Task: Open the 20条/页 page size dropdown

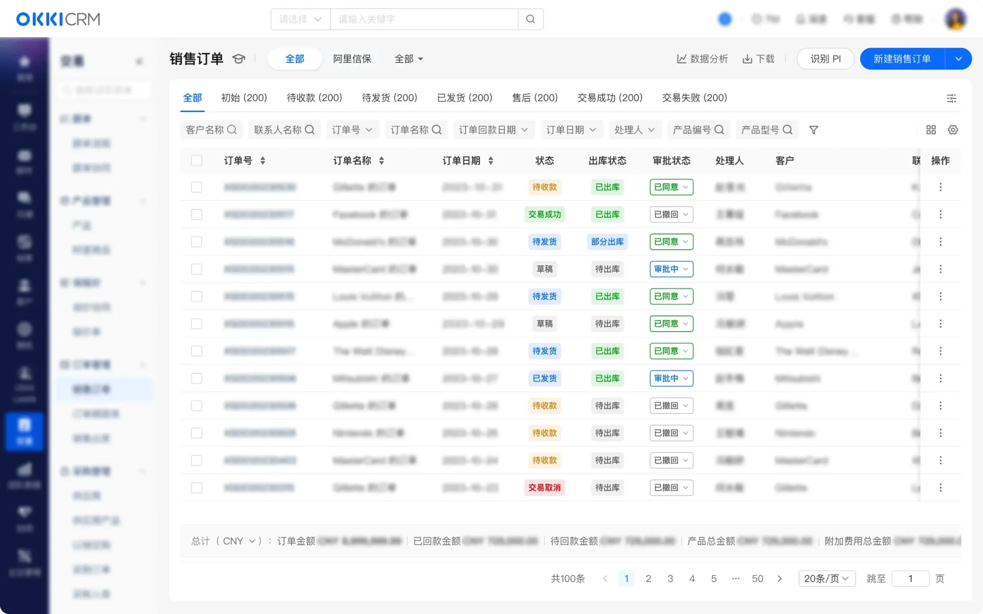Action: tap(826, 578)
